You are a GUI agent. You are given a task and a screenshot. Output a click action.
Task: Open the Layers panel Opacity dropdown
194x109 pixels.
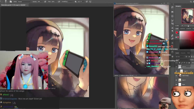point(192,60)
